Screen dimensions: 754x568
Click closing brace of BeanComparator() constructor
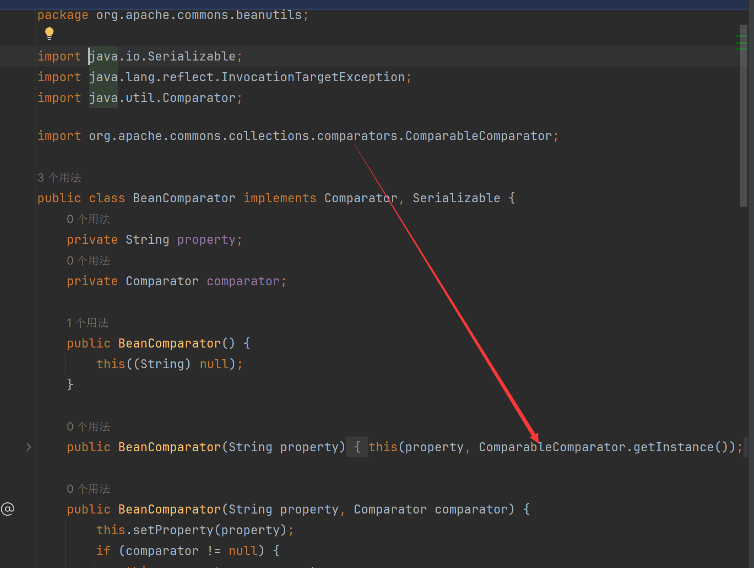[x=70, y=385]
